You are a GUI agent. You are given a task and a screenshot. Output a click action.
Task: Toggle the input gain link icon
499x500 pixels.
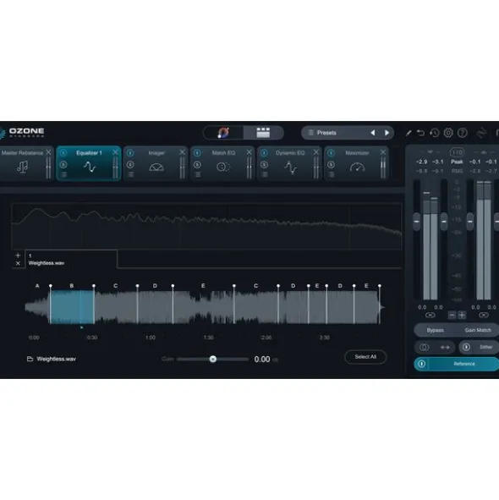pos(430,315)
